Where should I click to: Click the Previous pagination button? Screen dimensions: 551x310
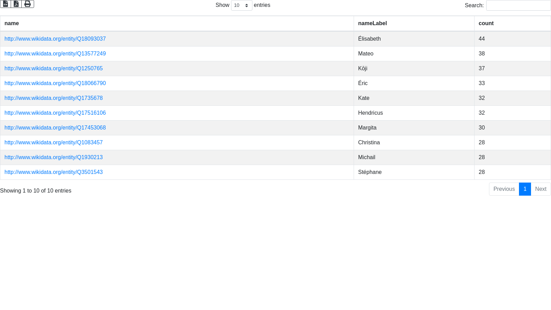click(504, 189)
